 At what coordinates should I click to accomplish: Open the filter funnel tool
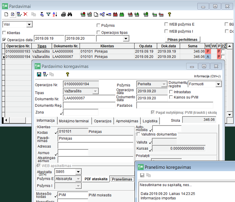tap(48, 14)
